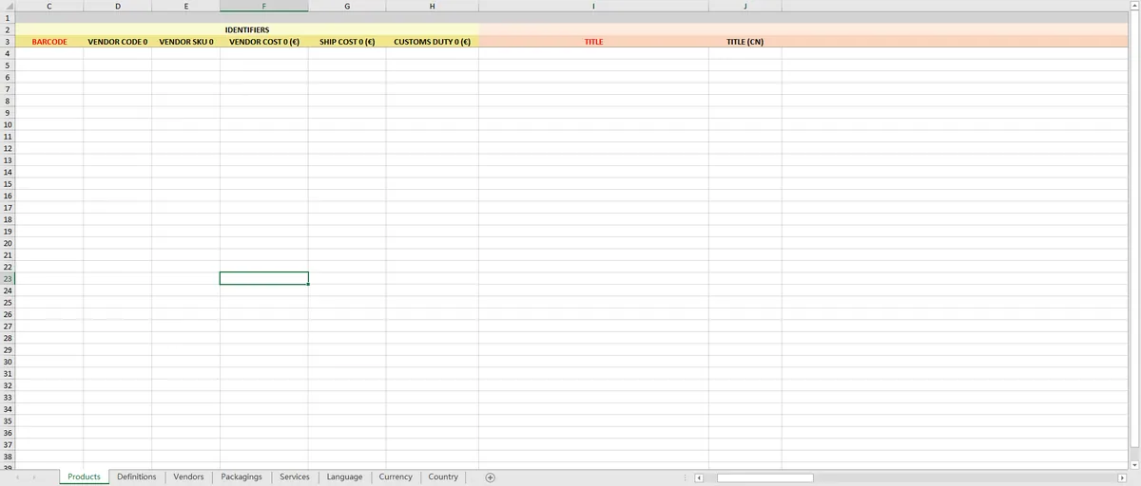
Task: Select row 1 header
Action: (x=8, y=18)
